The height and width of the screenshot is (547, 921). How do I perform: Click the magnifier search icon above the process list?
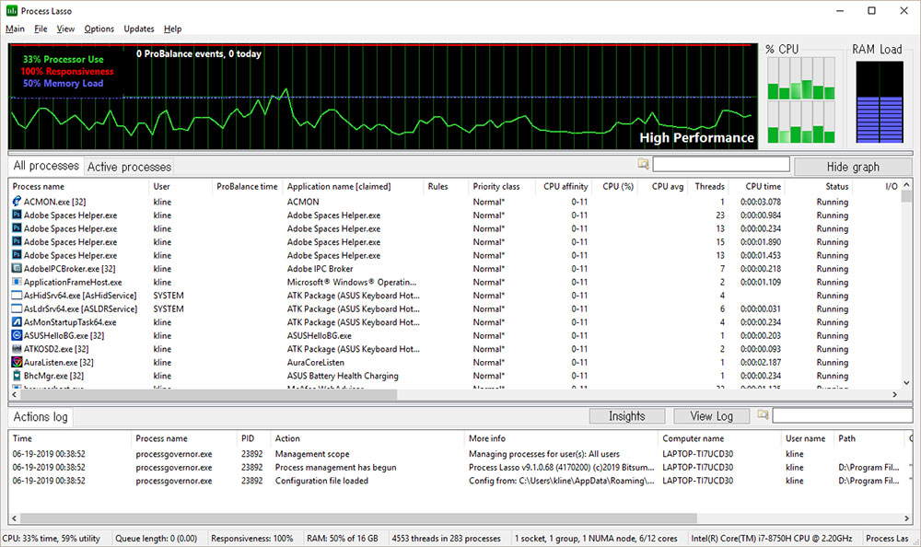(x=642, y=162)
